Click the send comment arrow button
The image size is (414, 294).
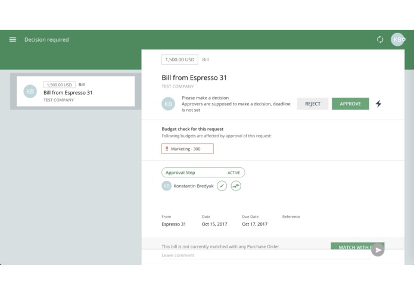(x=378, y=250)
